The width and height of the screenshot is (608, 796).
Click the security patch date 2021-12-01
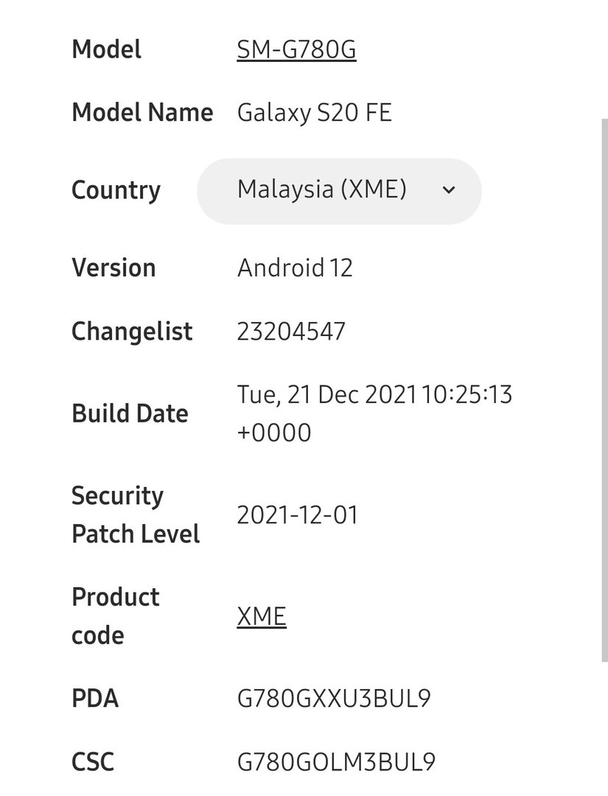[298, 514]
